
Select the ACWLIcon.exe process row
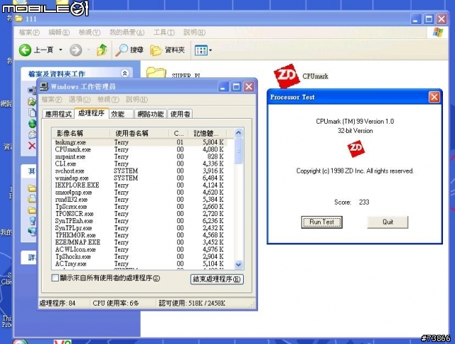coord(139,249)
